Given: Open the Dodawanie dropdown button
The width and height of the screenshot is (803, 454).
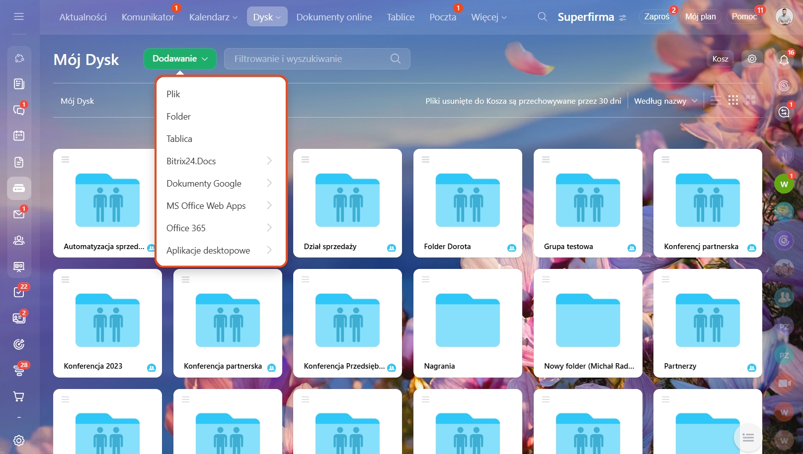Looking at the screenshot, I should point(180,59).
